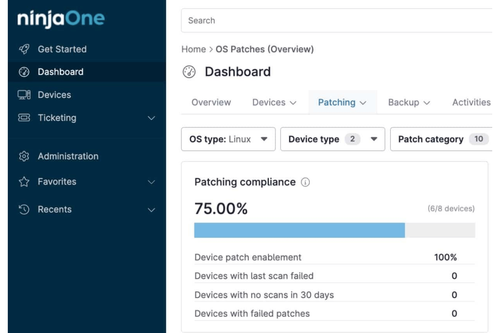Select Dashboard in the sidebar
Screen dimensions: 500x333
(x=87, y=72)
